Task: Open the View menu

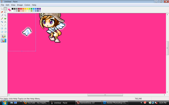Action: (13, 5)
